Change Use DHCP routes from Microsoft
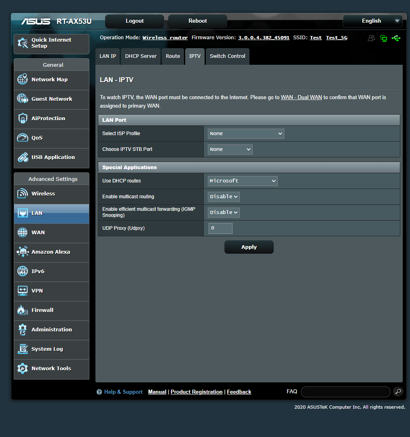 242,181
